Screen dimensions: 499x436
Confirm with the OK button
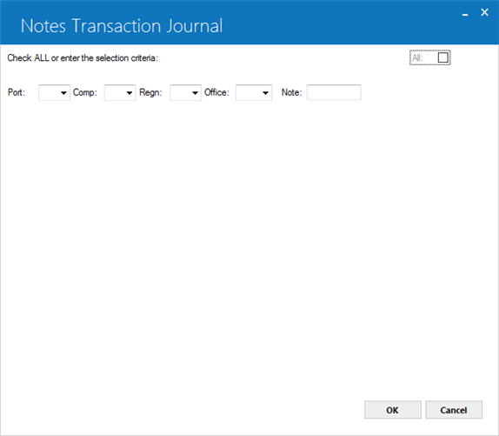393,410
